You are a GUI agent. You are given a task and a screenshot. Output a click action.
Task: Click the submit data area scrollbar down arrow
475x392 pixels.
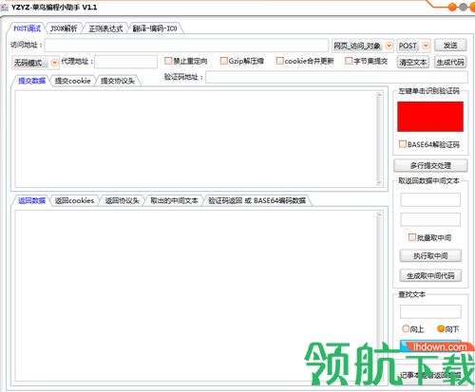(x=379, y=183)
